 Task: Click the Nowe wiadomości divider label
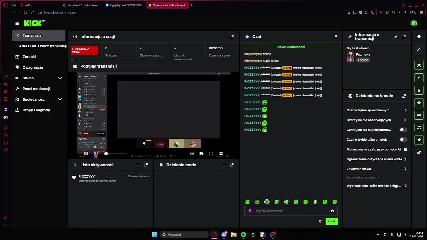[x=291, y=47]
